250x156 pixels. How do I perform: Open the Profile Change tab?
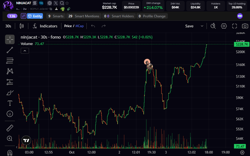coord(152,16)
